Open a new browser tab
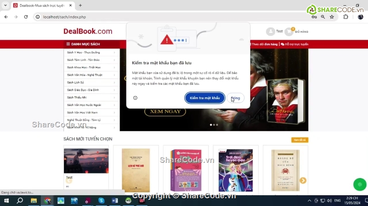 80,5
